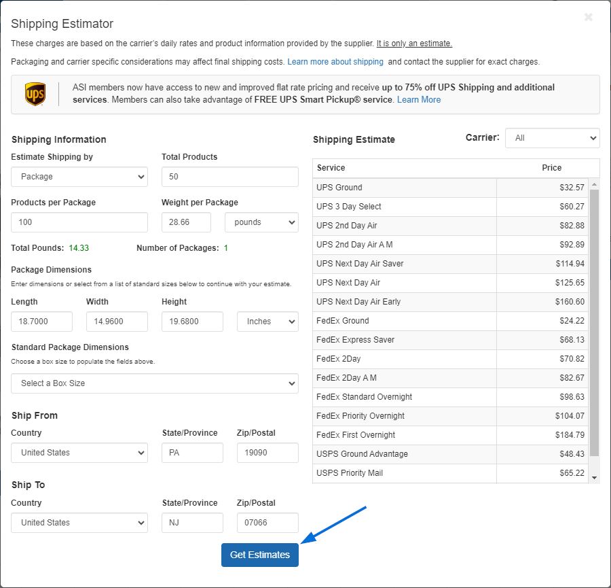Screen dimensions: 611x588
Task: Select the UPS 2nd Day Air A M row
Action: (450, 245)
